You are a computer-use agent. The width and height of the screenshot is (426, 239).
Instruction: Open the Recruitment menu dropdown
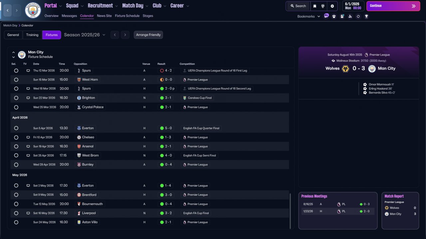point(103,6)
